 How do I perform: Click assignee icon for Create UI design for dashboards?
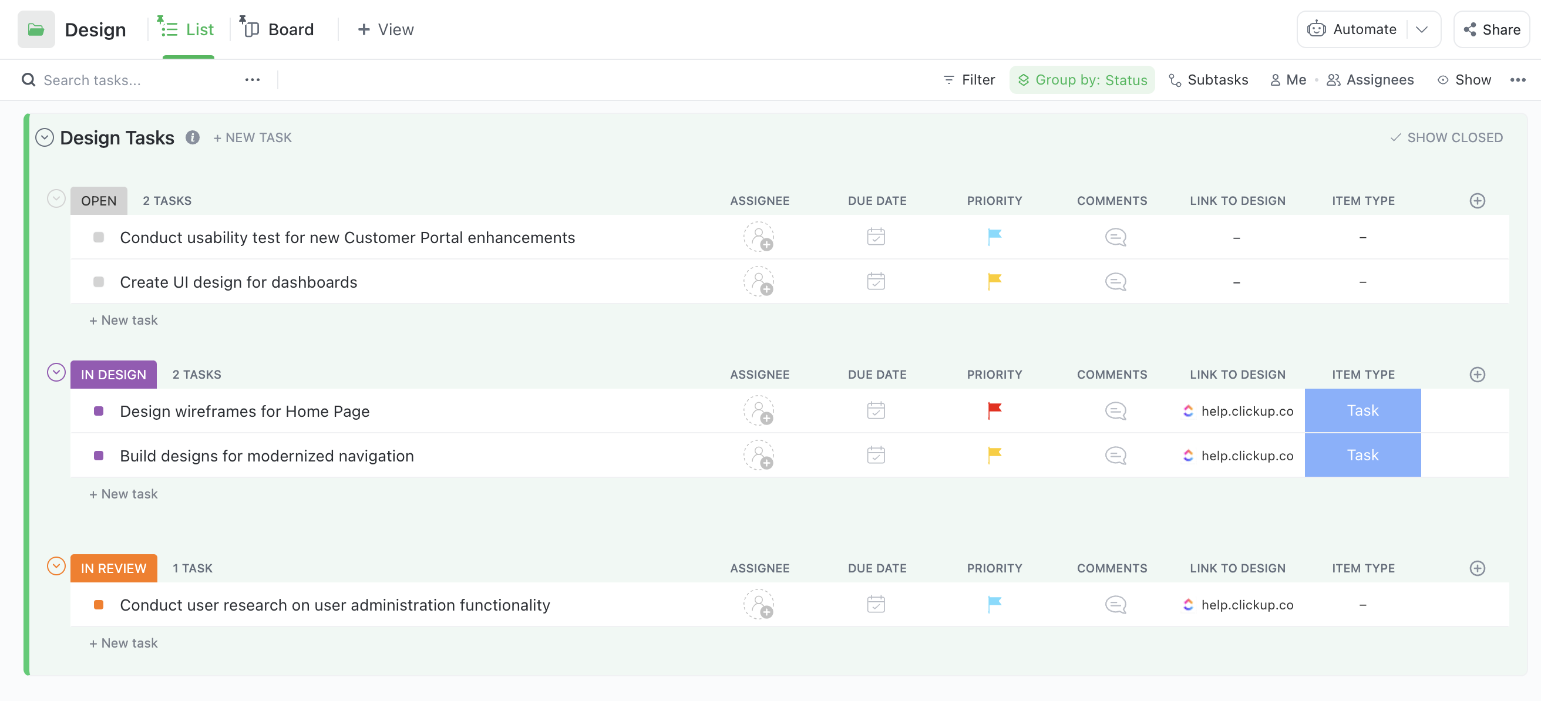[x=759, y=282]
